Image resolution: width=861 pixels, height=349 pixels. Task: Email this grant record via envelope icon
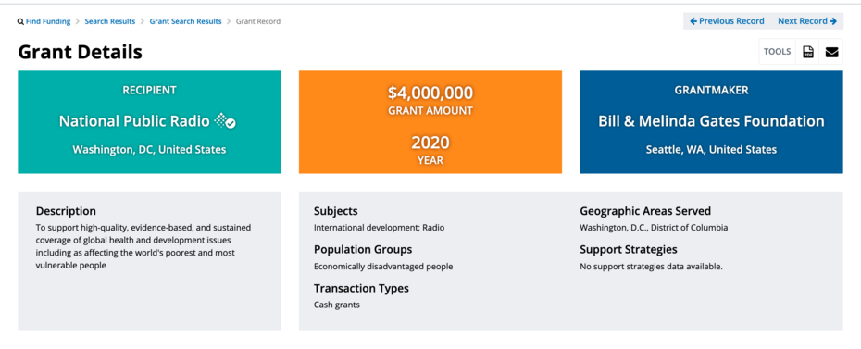point(831,52)
